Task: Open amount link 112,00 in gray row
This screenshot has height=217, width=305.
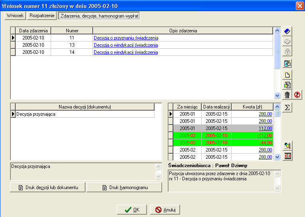Action: pyautogui.click(x=265, y=128)
